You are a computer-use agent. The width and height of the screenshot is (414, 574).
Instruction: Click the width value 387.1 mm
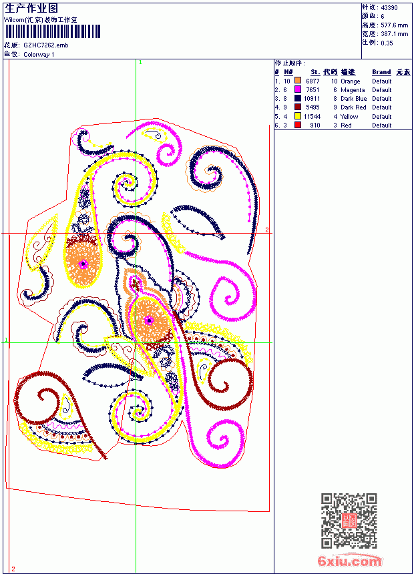pyautogui.click(x=394, y=34)
